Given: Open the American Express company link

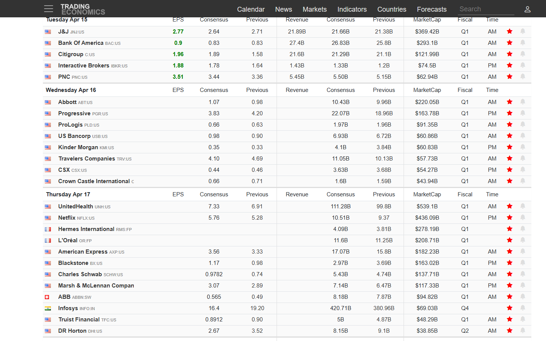Looking at the screenshot, I should [83, 252].
